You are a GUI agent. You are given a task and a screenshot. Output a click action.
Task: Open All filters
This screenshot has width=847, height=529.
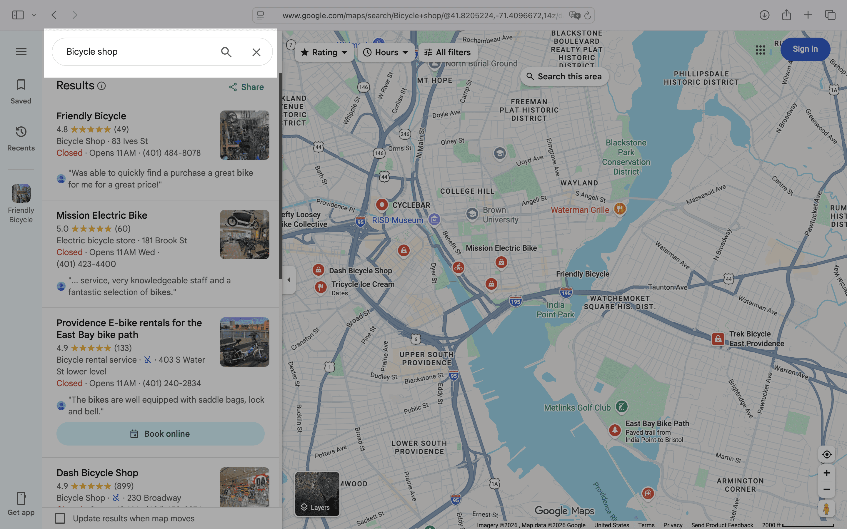448,53
